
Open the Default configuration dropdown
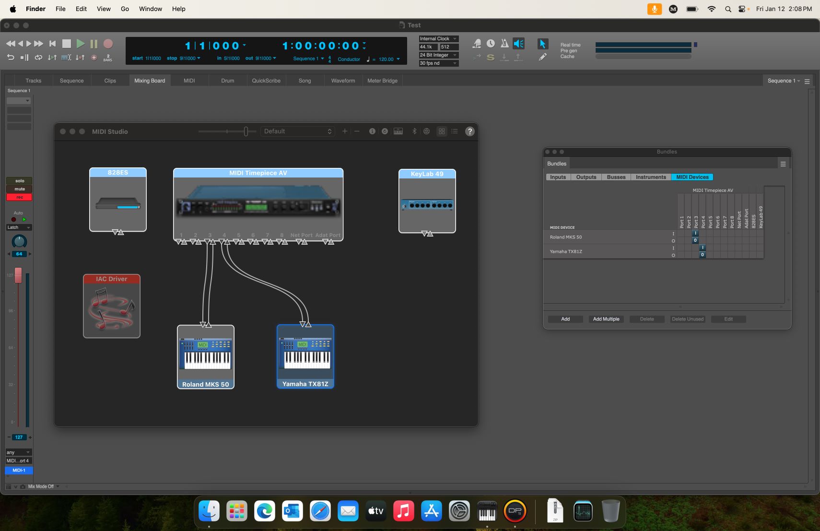[297, 131]
